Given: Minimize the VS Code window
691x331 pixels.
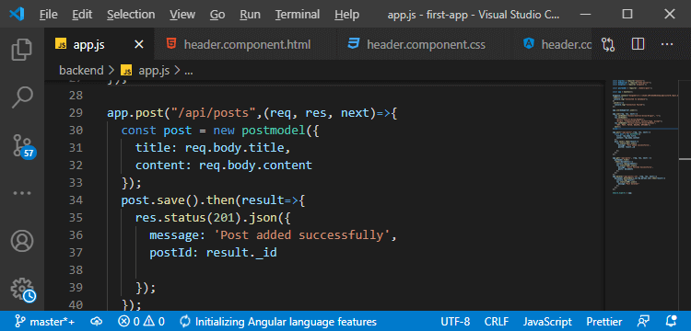Looking at the screenshot, I should coord(586,14).
